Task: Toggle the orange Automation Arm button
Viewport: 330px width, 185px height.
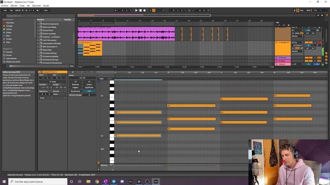Action: [154, 10]
